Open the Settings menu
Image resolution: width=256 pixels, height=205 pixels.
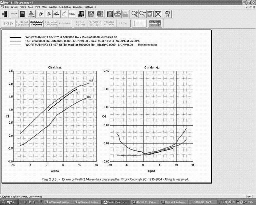pos(89,7)
